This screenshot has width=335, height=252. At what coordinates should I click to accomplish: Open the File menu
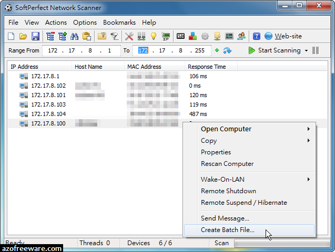tap(13, 23)
